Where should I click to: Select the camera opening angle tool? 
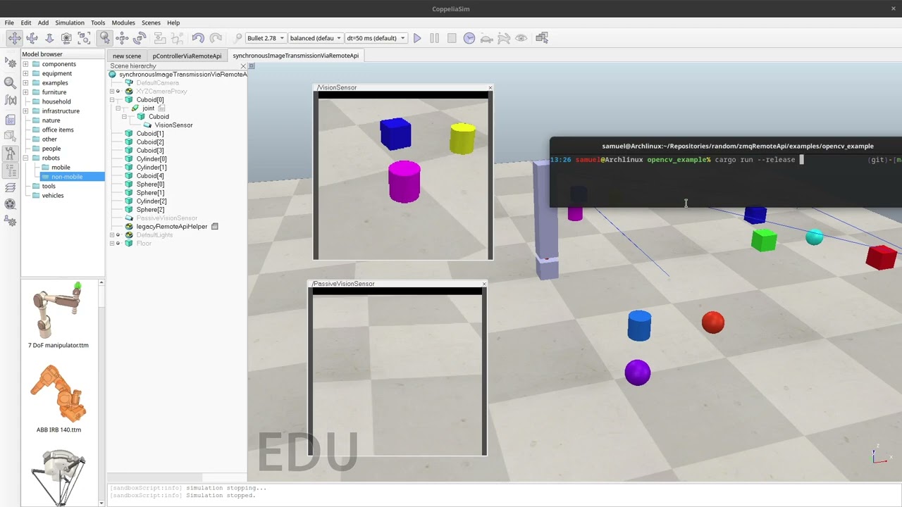click(x=67, y=38)
